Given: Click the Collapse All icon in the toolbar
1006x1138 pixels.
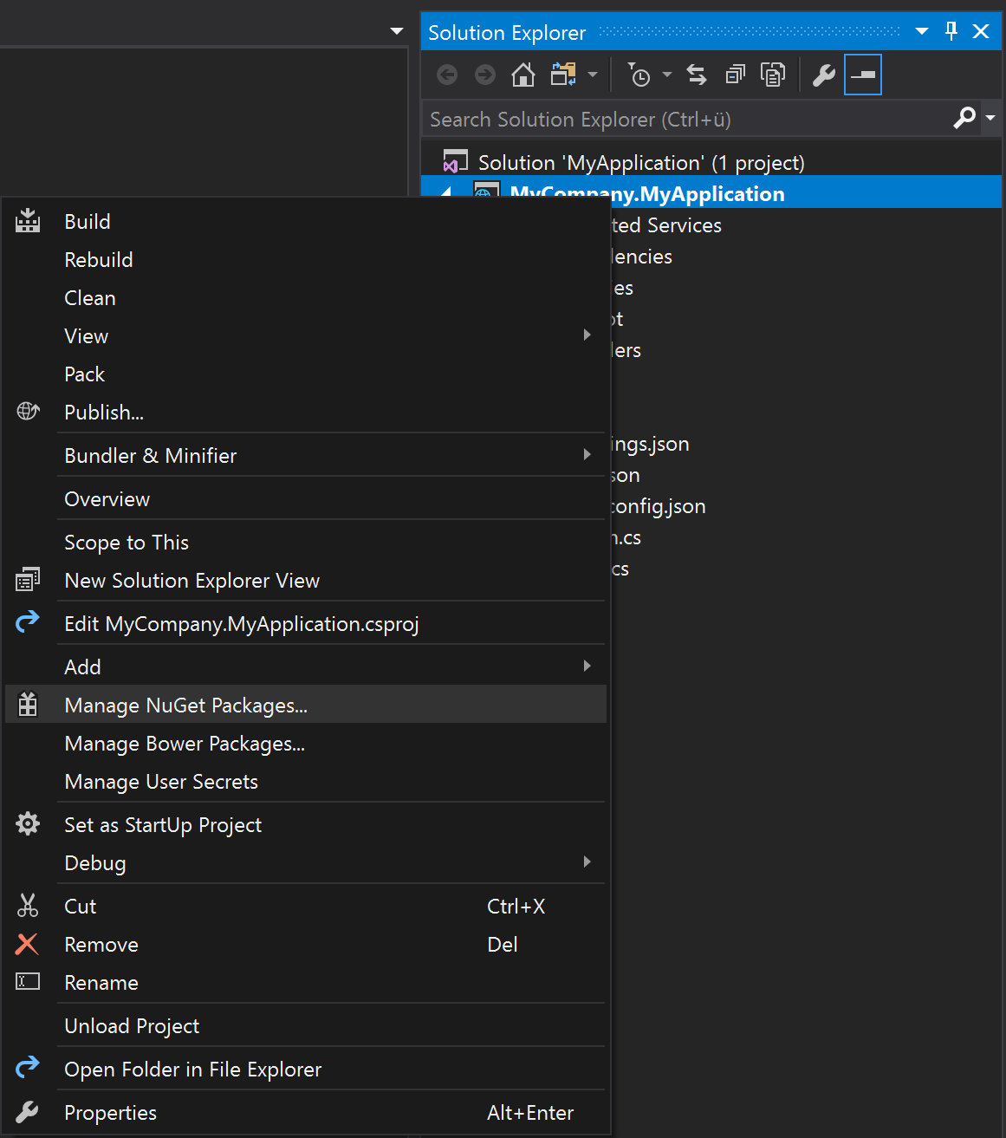Looking at the screenshot, I should [735, 75].
